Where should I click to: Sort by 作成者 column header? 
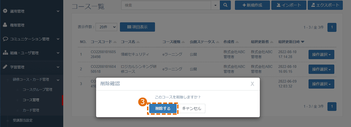click(x=231, y=42)
